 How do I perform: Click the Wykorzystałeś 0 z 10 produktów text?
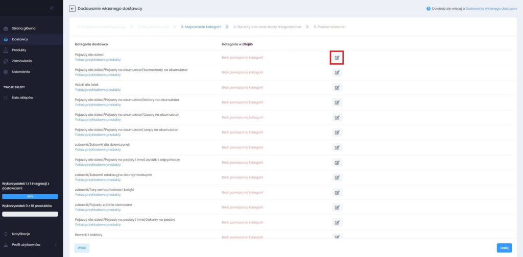[x=27, y=205]
